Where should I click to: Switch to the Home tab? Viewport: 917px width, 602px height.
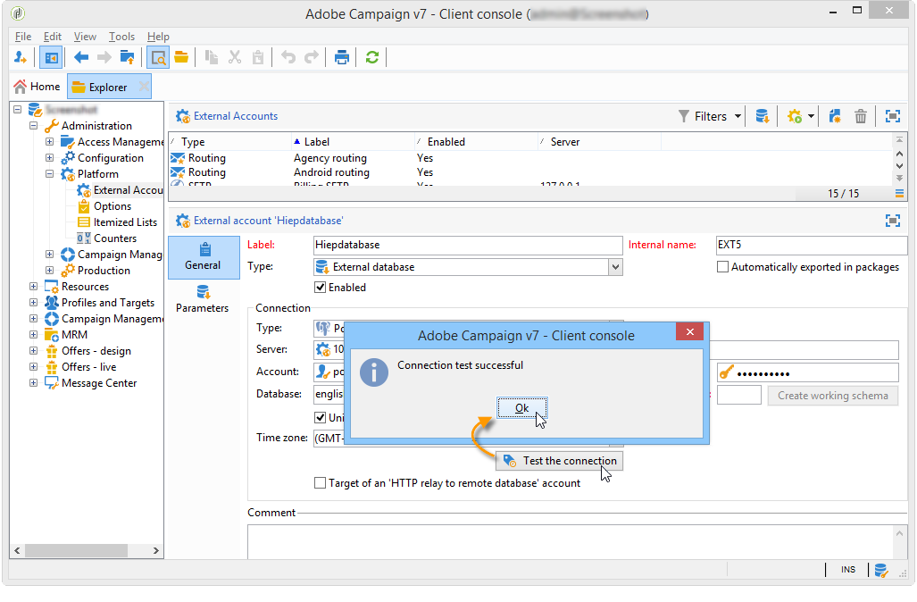pyautogui.click(x=37, y=87)
